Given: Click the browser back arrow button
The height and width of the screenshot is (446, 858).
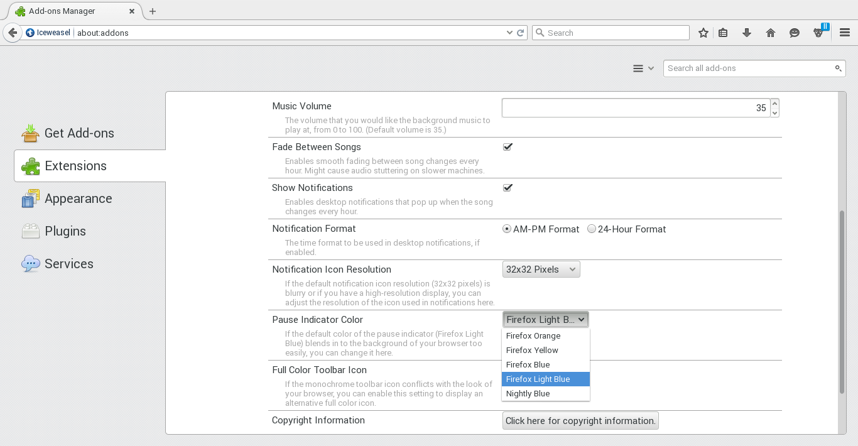Looking at the screenshot, I should coord(13,33).
